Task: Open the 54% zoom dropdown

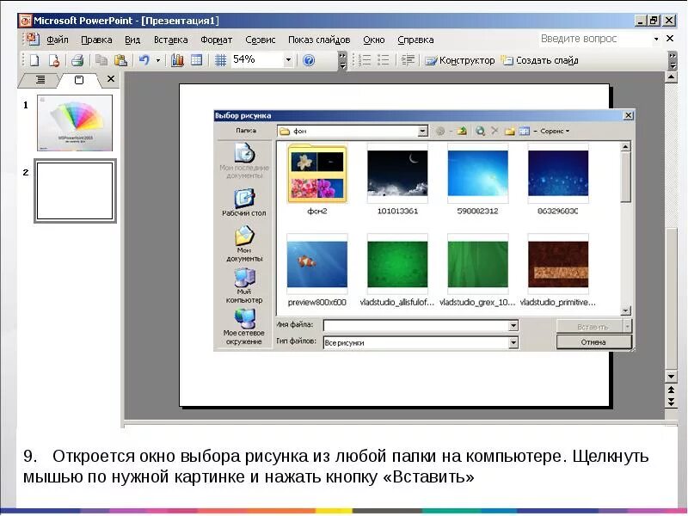Action: [x=288, y=60]
